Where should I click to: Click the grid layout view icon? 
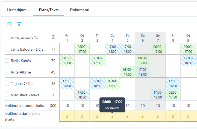(x=10, y=24)
